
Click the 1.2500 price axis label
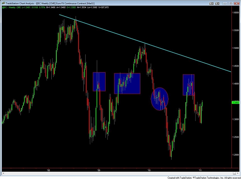(236, 137)
